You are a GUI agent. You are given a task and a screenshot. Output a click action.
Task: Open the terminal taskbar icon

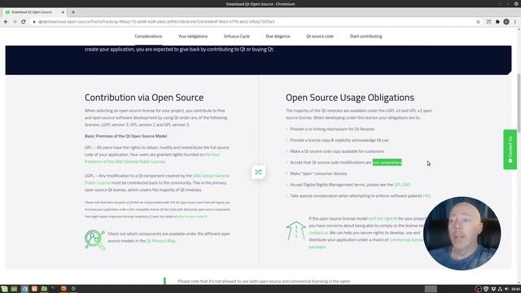[x=54, y=289]
